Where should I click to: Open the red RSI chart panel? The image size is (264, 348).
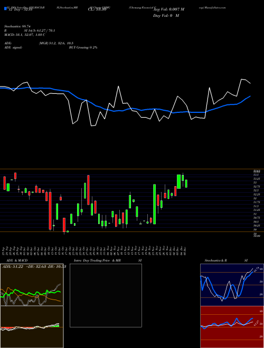231,327
